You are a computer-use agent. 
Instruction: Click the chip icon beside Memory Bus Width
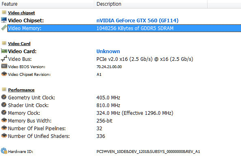[4, 120]
